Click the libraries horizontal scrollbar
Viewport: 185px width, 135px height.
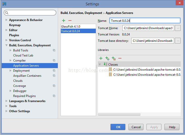tap(119, 114)
